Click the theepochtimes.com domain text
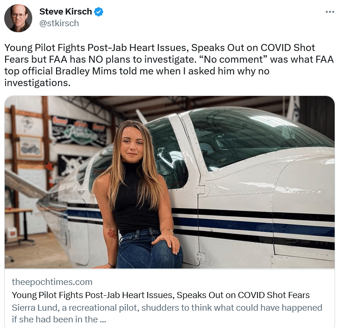The image size is (337, 328). [52, 282]
